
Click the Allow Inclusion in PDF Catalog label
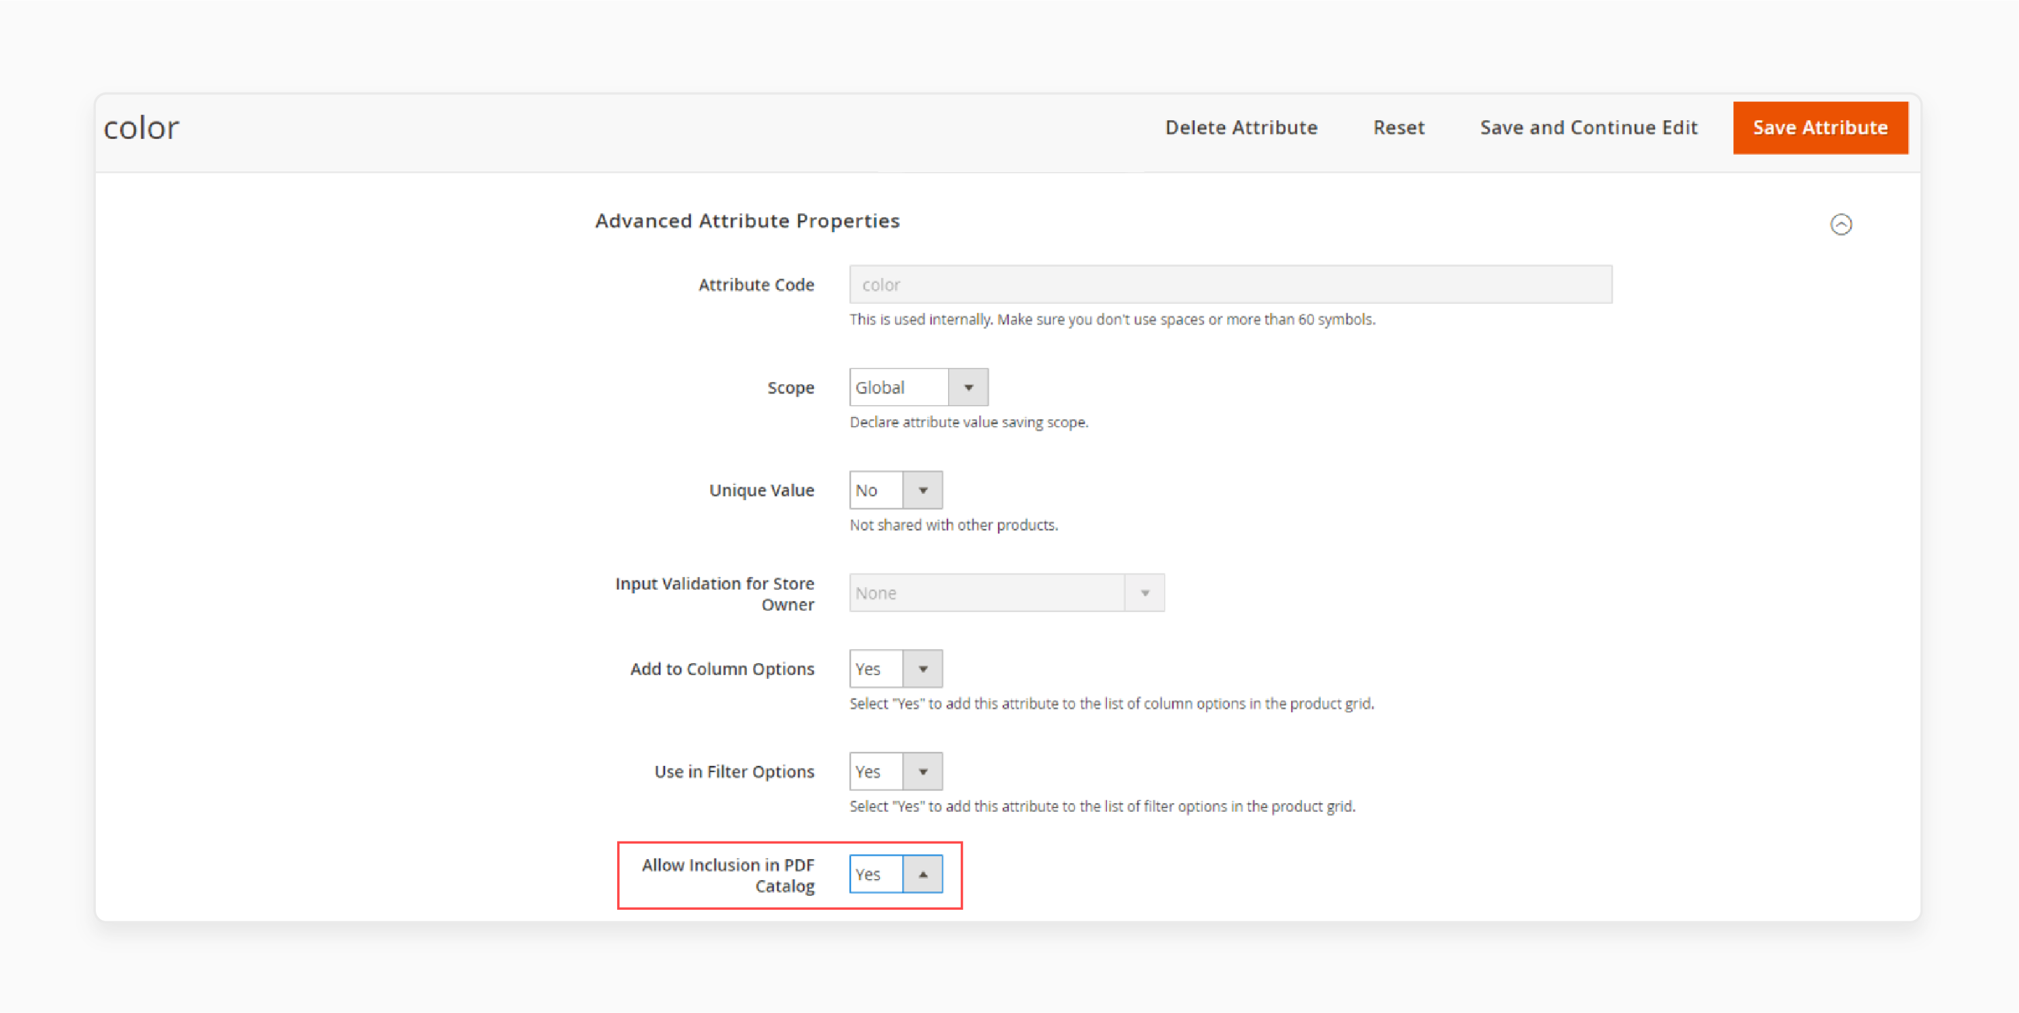point(727,875)
